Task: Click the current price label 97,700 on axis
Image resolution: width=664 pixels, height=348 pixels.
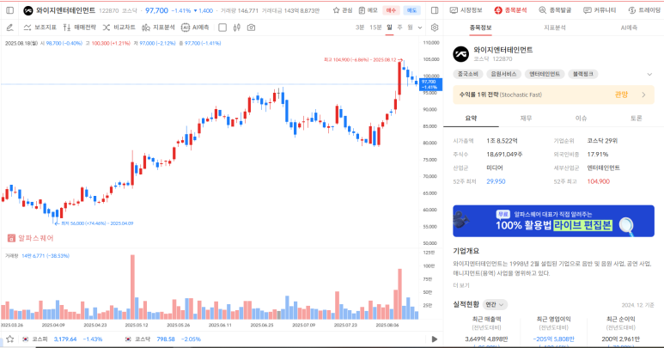Action: (430, 85)
